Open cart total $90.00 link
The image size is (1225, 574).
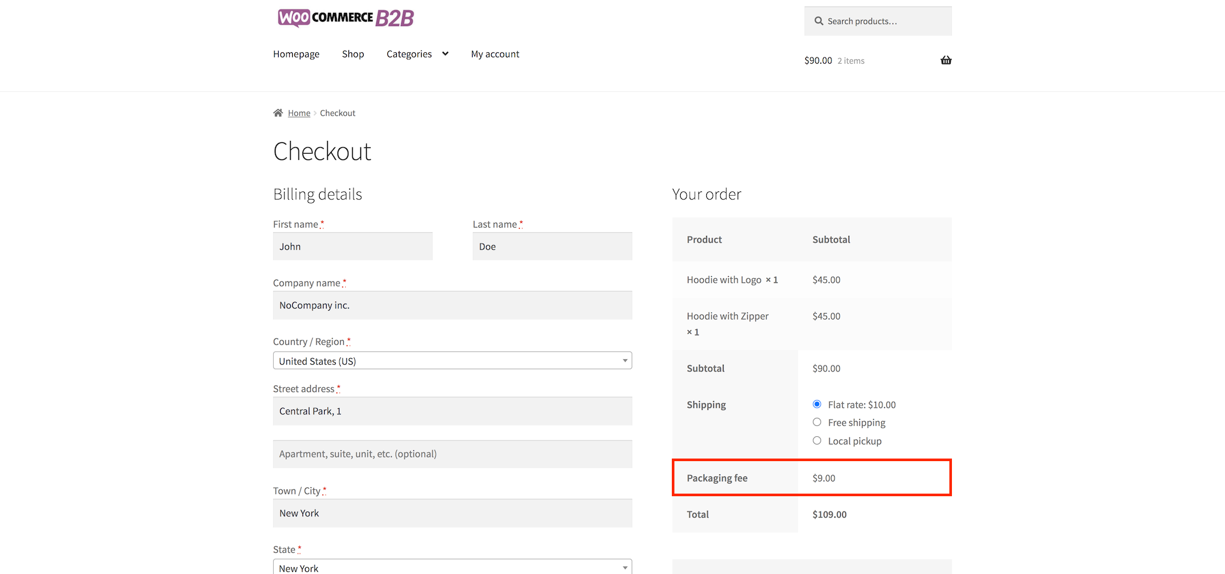point(818,61)
